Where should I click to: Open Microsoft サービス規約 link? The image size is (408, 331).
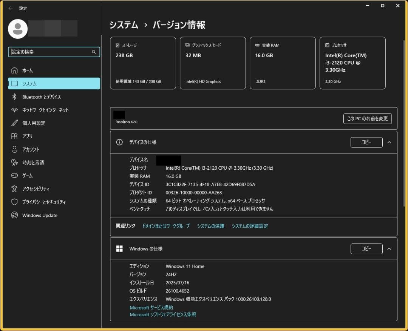point(151,308)
